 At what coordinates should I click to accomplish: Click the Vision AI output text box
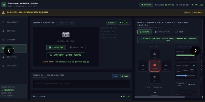point(81,84)
